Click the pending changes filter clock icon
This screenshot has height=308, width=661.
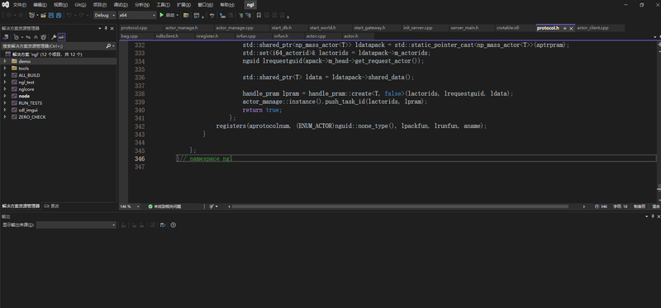point(16,37)
